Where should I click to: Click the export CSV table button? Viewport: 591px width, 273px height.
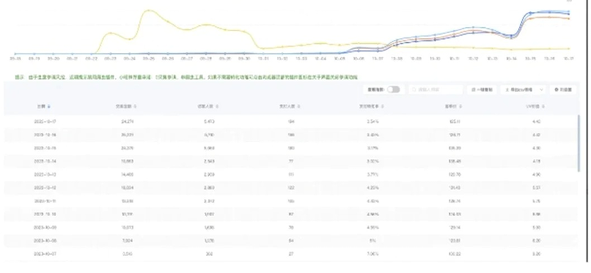click(519, 90)
